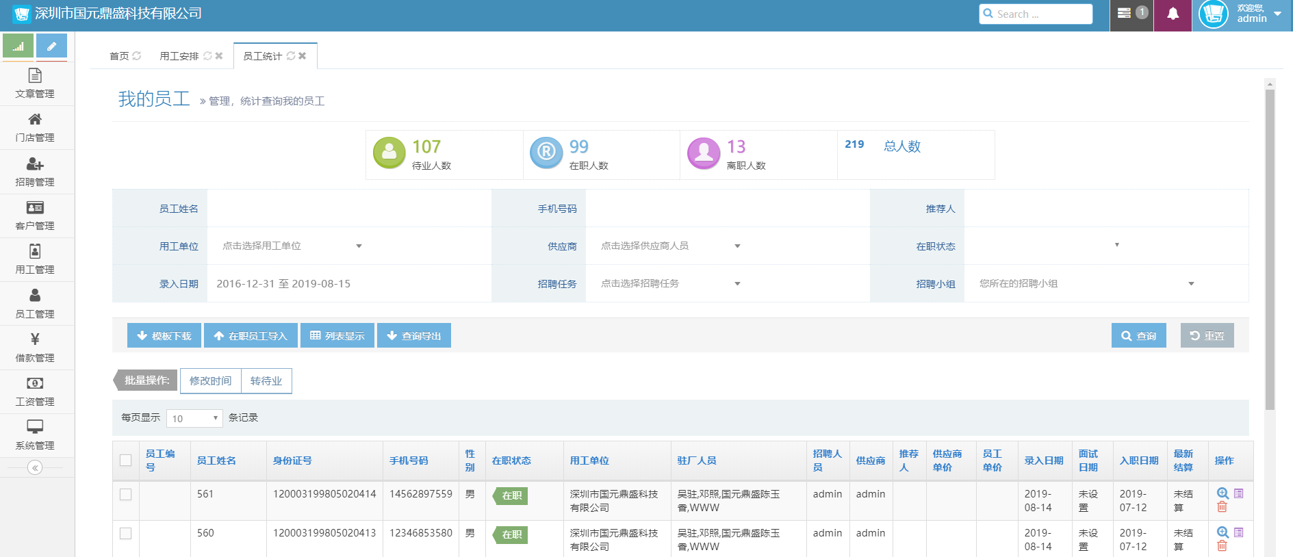Switch to the 用工安排 tab
Viewport: 1293px width, 557px height.
tap(179, 56)
